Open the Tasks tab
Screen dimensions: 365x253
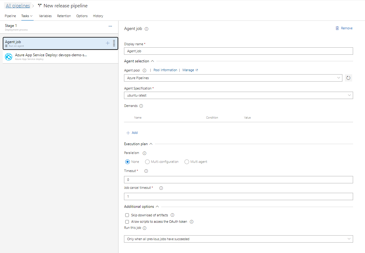point(25,16)
